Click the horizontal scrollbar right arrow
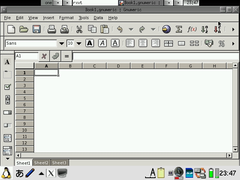The height and width of the screenshot is (180, 240). pyautogui.click(x=229, y=155)
